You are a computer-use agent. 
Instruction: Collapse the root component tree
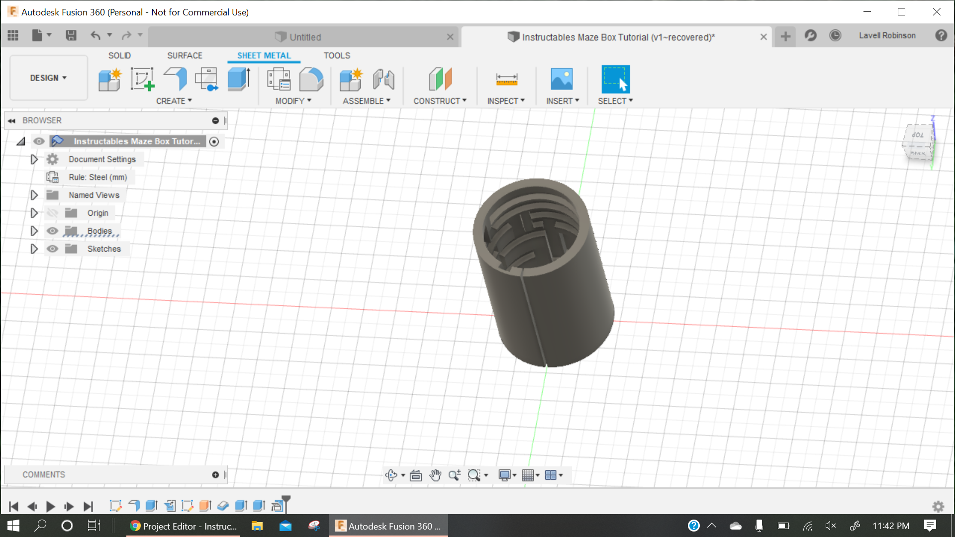pos(20,142)
